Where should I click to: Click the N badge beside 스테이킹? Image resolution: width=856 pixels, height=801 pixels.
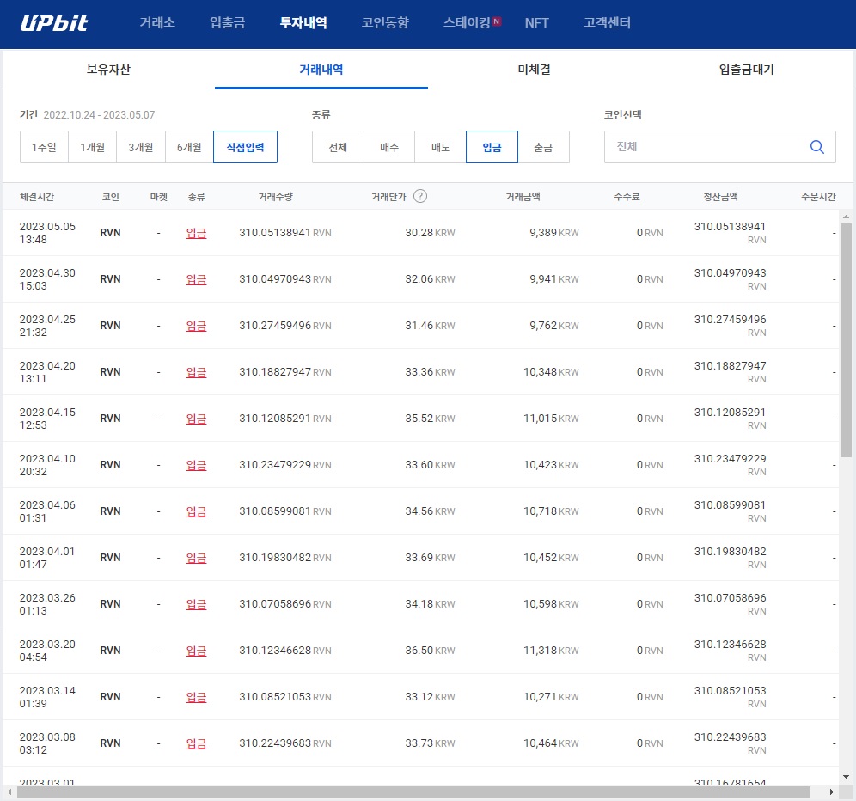[496, 21]
